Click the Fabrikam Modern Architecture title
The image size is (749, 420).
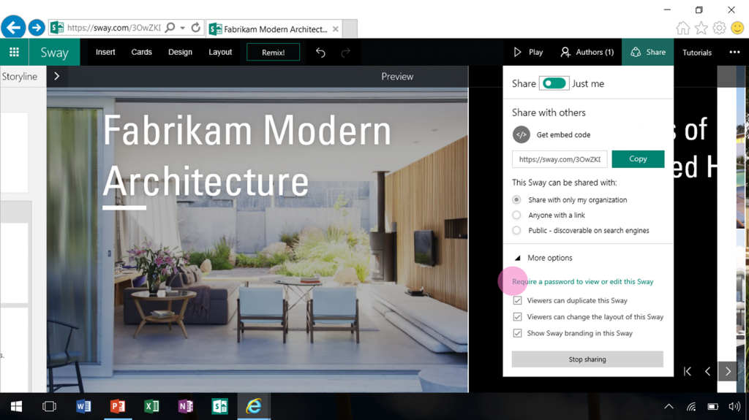tap(247, 156)
